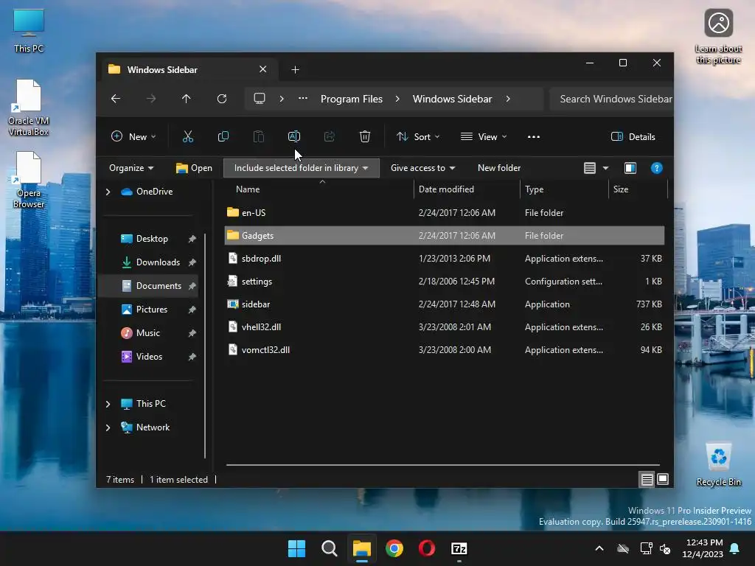Select the sbdrop.dll file
Viewport: 755px width, 566px height.
[x=445, y=259]
